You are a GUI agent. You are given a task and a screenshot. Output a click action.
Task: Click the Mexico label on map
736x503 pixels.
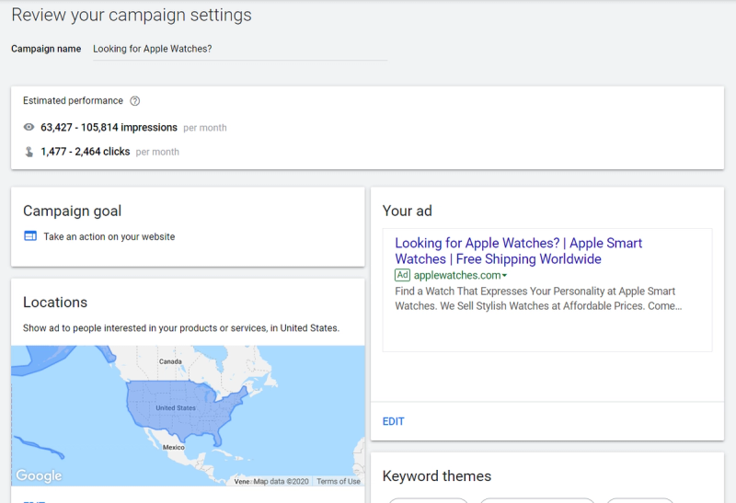[174, 447]
